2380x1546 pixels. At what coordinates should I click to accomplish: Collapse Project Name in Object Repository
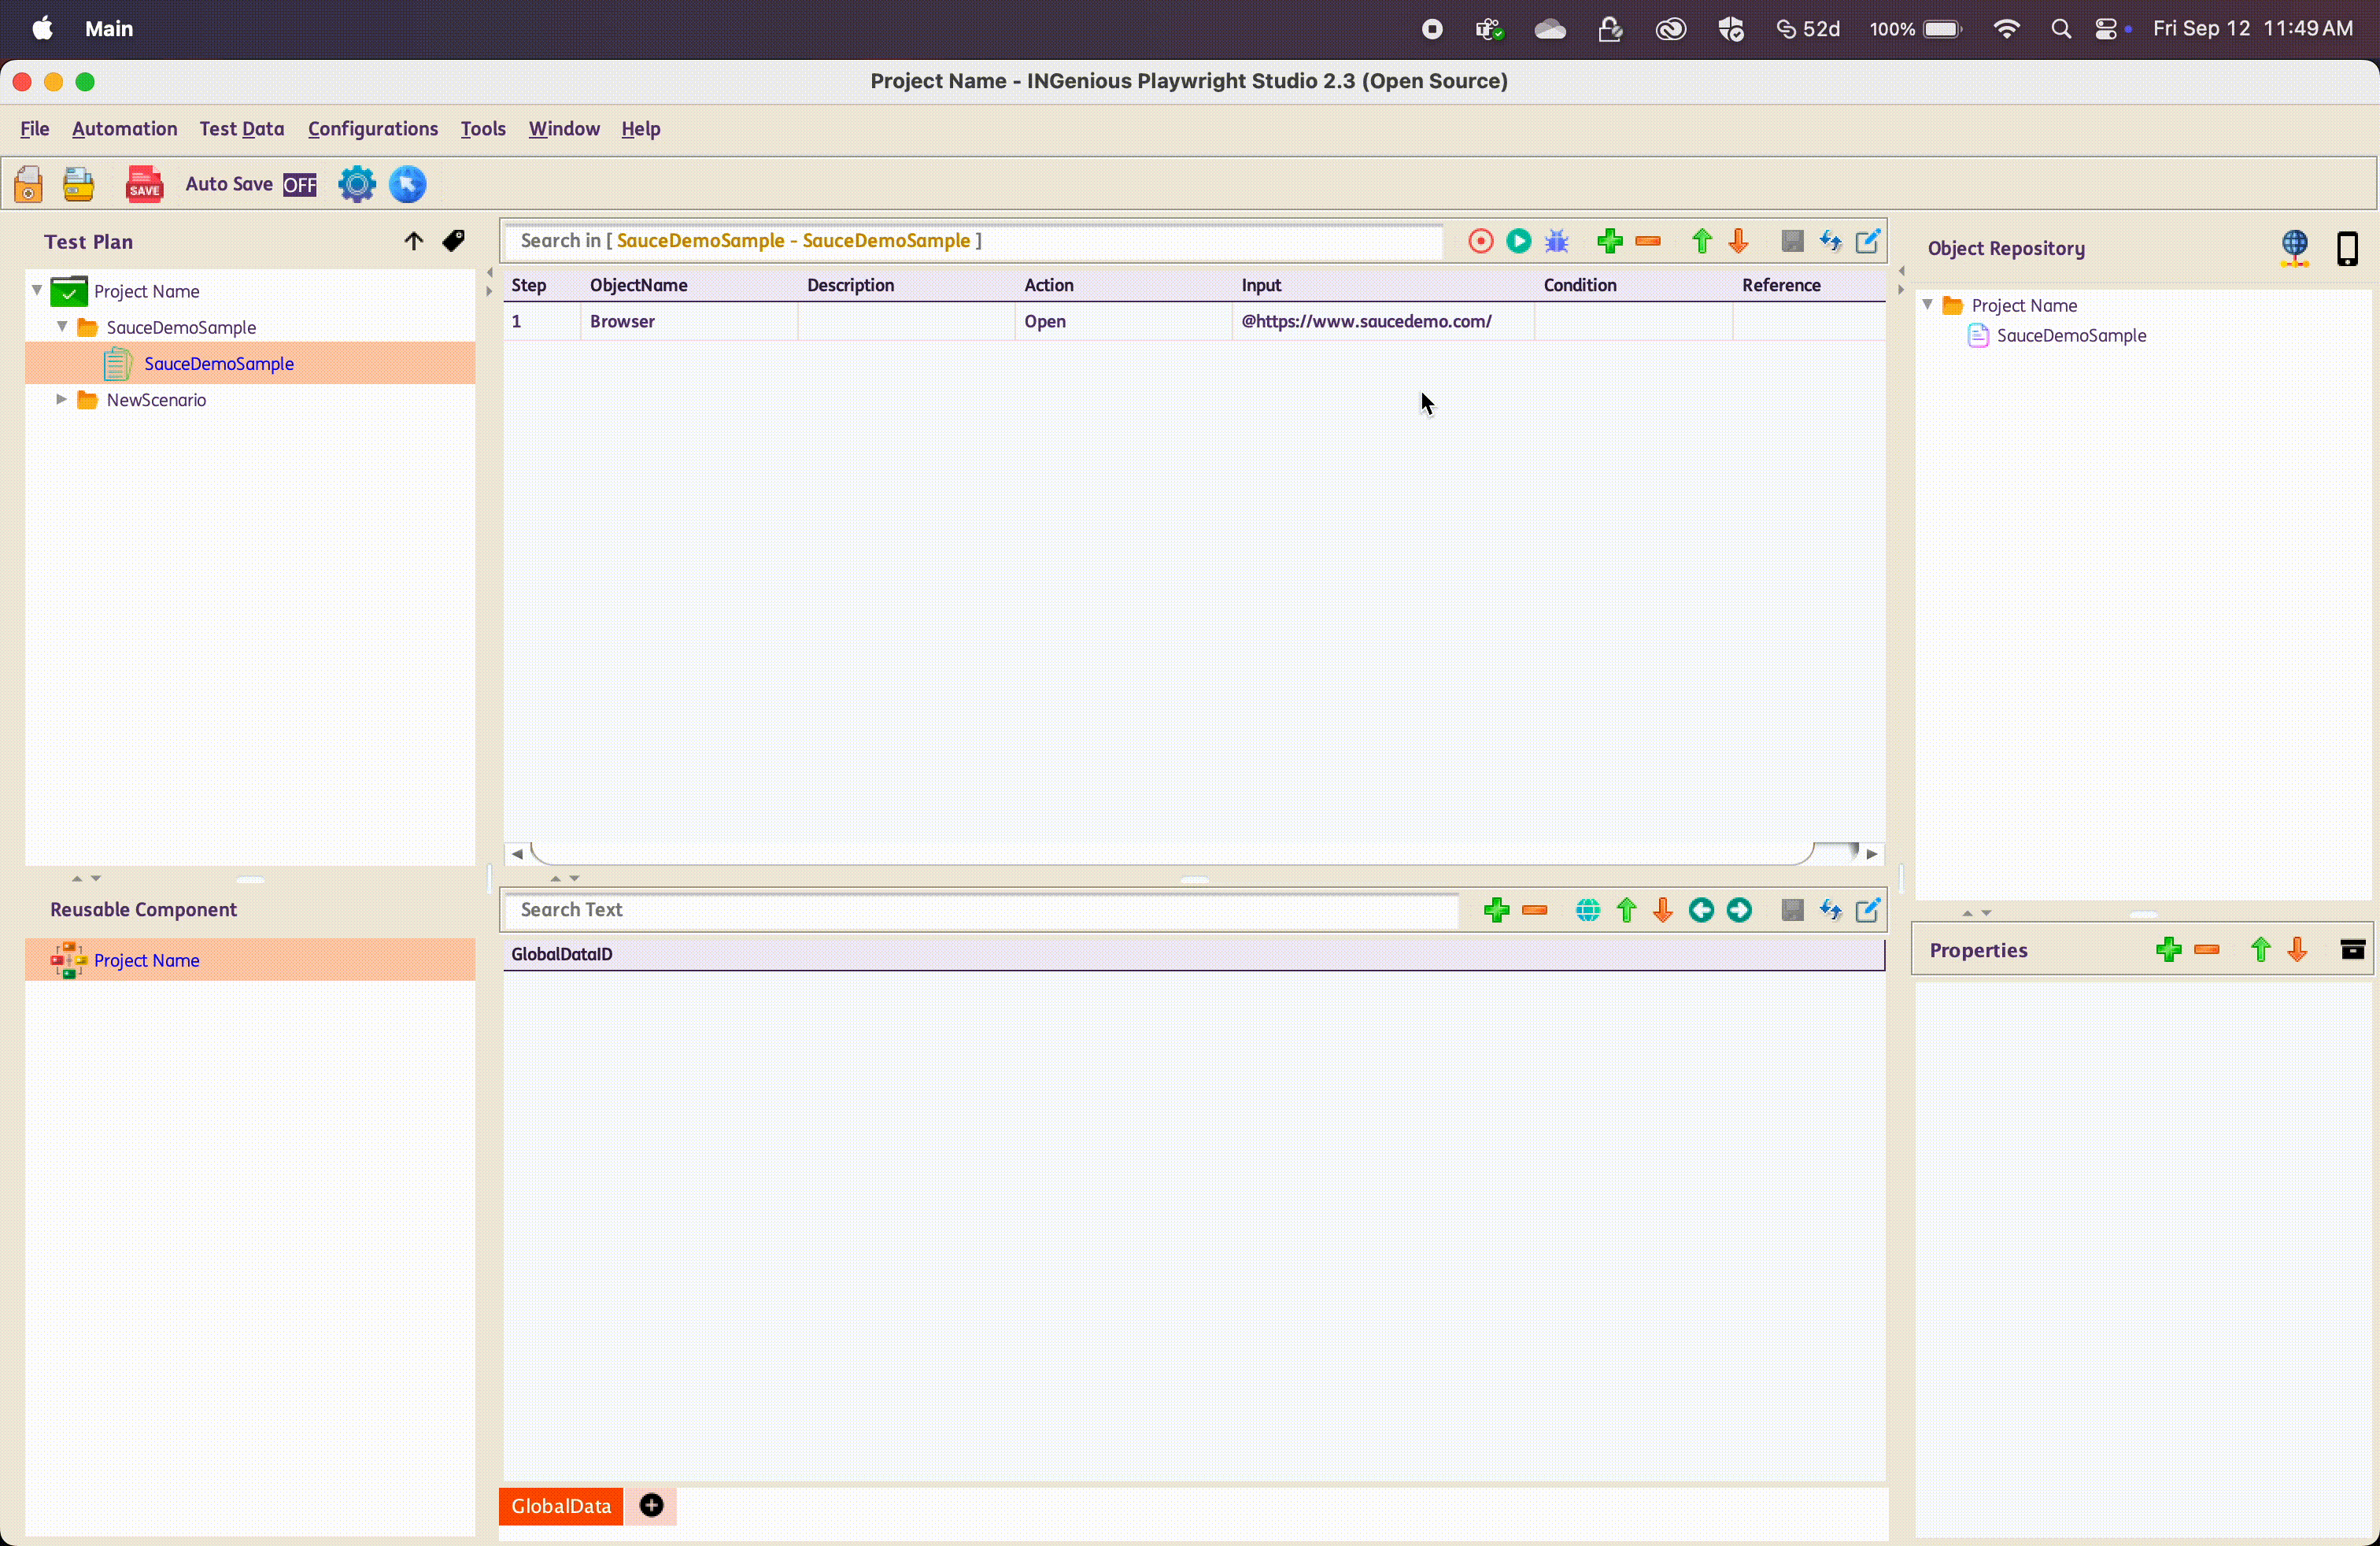point(1927,305)
